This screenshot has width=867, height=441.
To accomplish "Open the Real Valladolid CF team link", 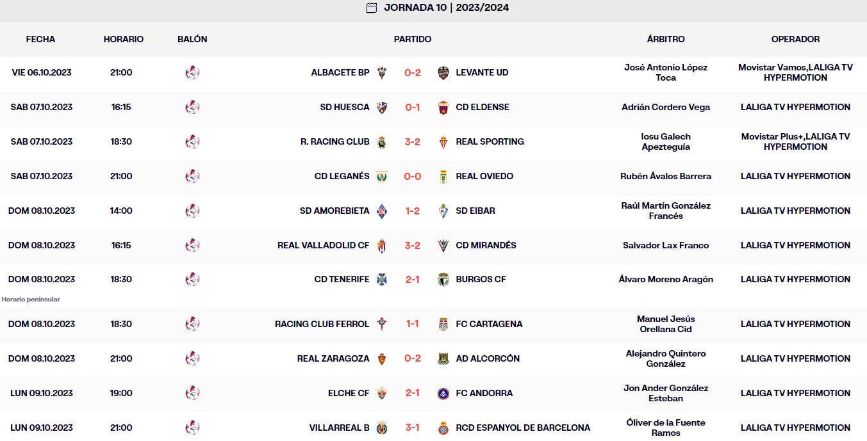I will click(x=323, y=245).
